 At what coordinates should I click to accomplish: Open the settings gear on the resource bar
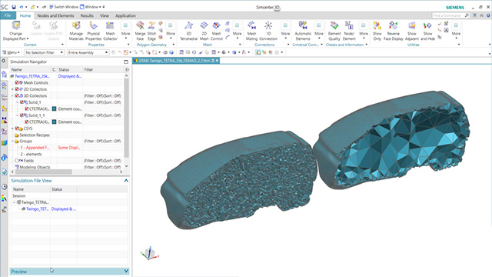[4, 61]
